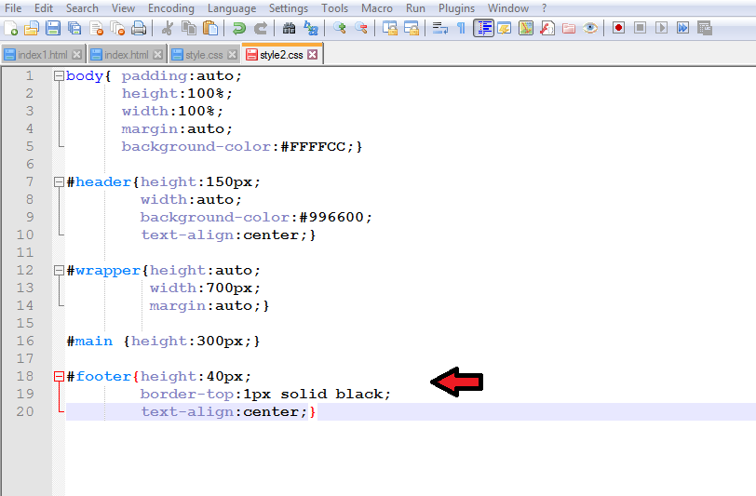Open a file using the folder icon
The width and height of the screenshot is (756, 496).
(32, 29)
